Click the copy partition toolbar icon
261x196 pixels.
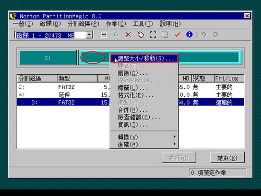click(x=165, y=34)
